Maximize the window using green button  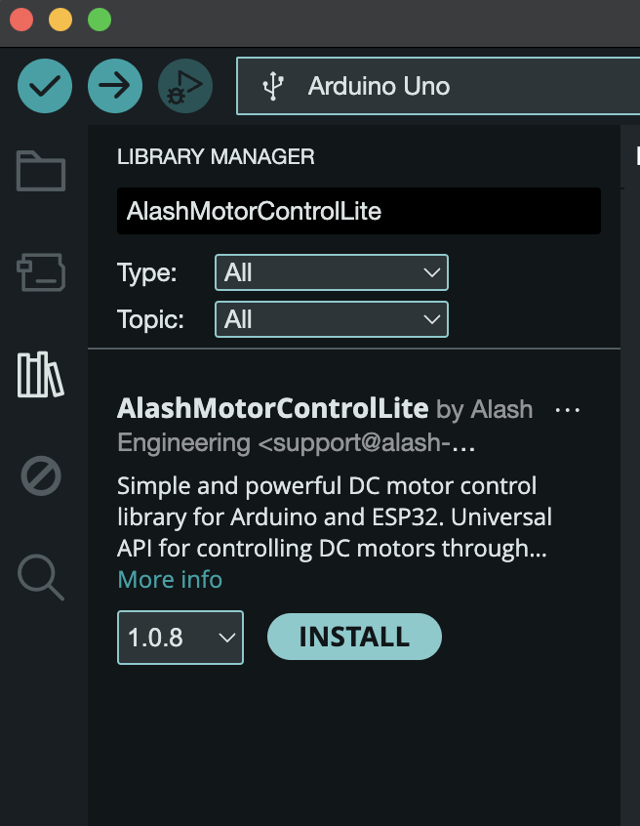[99, 20]
